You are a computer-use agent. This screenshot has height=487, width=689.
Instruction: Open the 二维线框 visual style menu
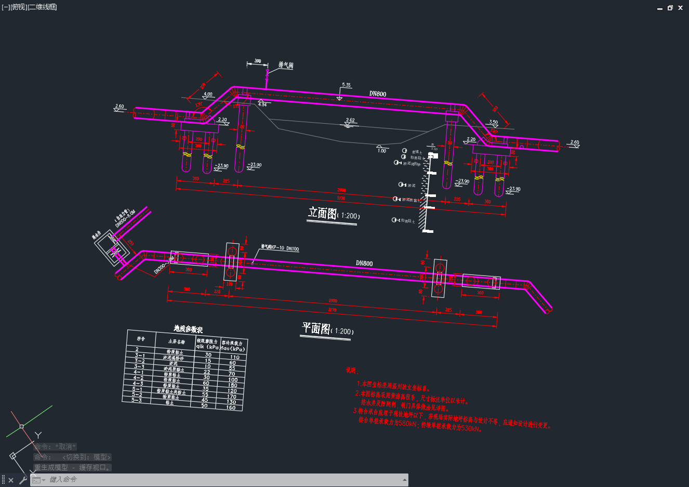[42, 7]
